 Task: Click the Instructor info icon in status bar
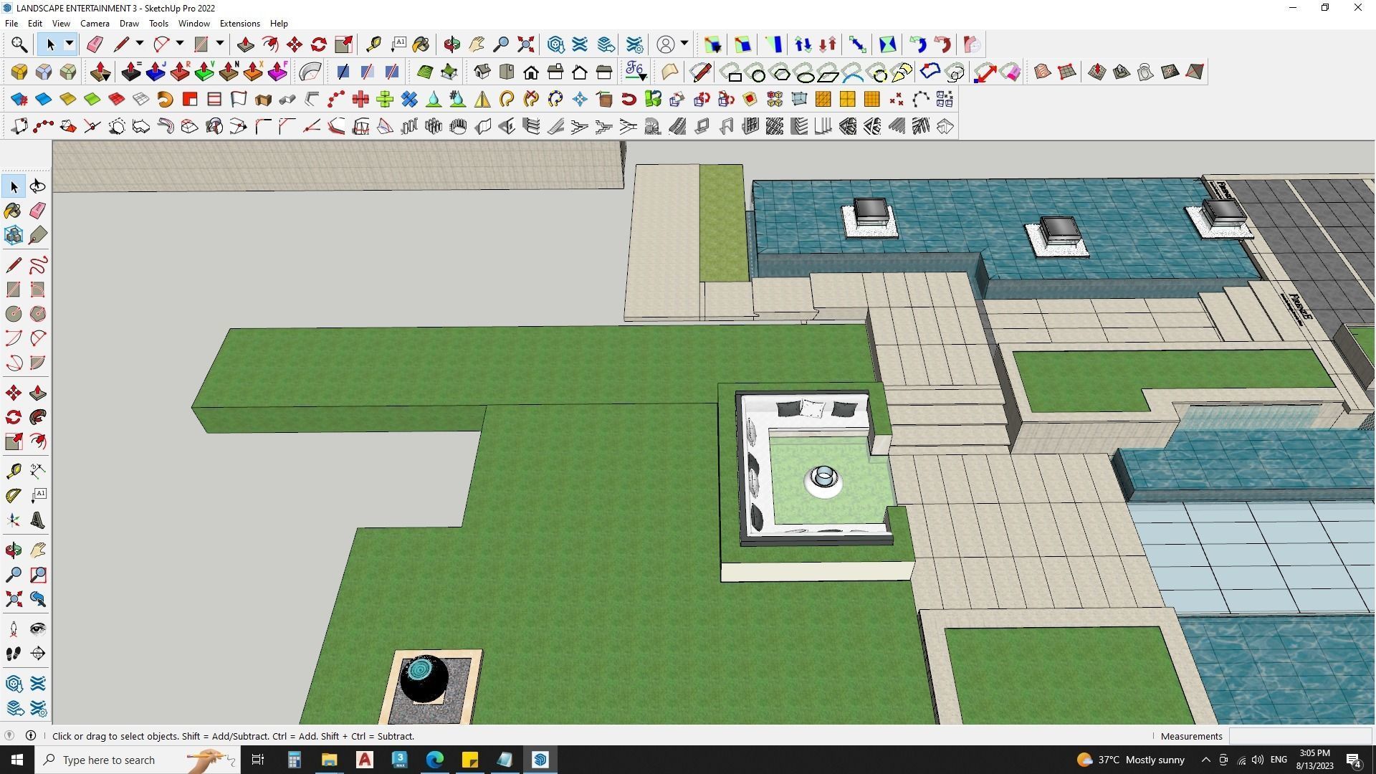(31, 736)
